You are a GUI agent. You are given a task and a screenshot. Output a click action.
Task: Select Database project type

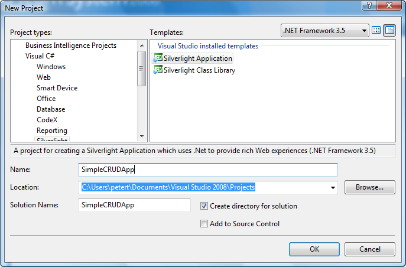point(51,109)
